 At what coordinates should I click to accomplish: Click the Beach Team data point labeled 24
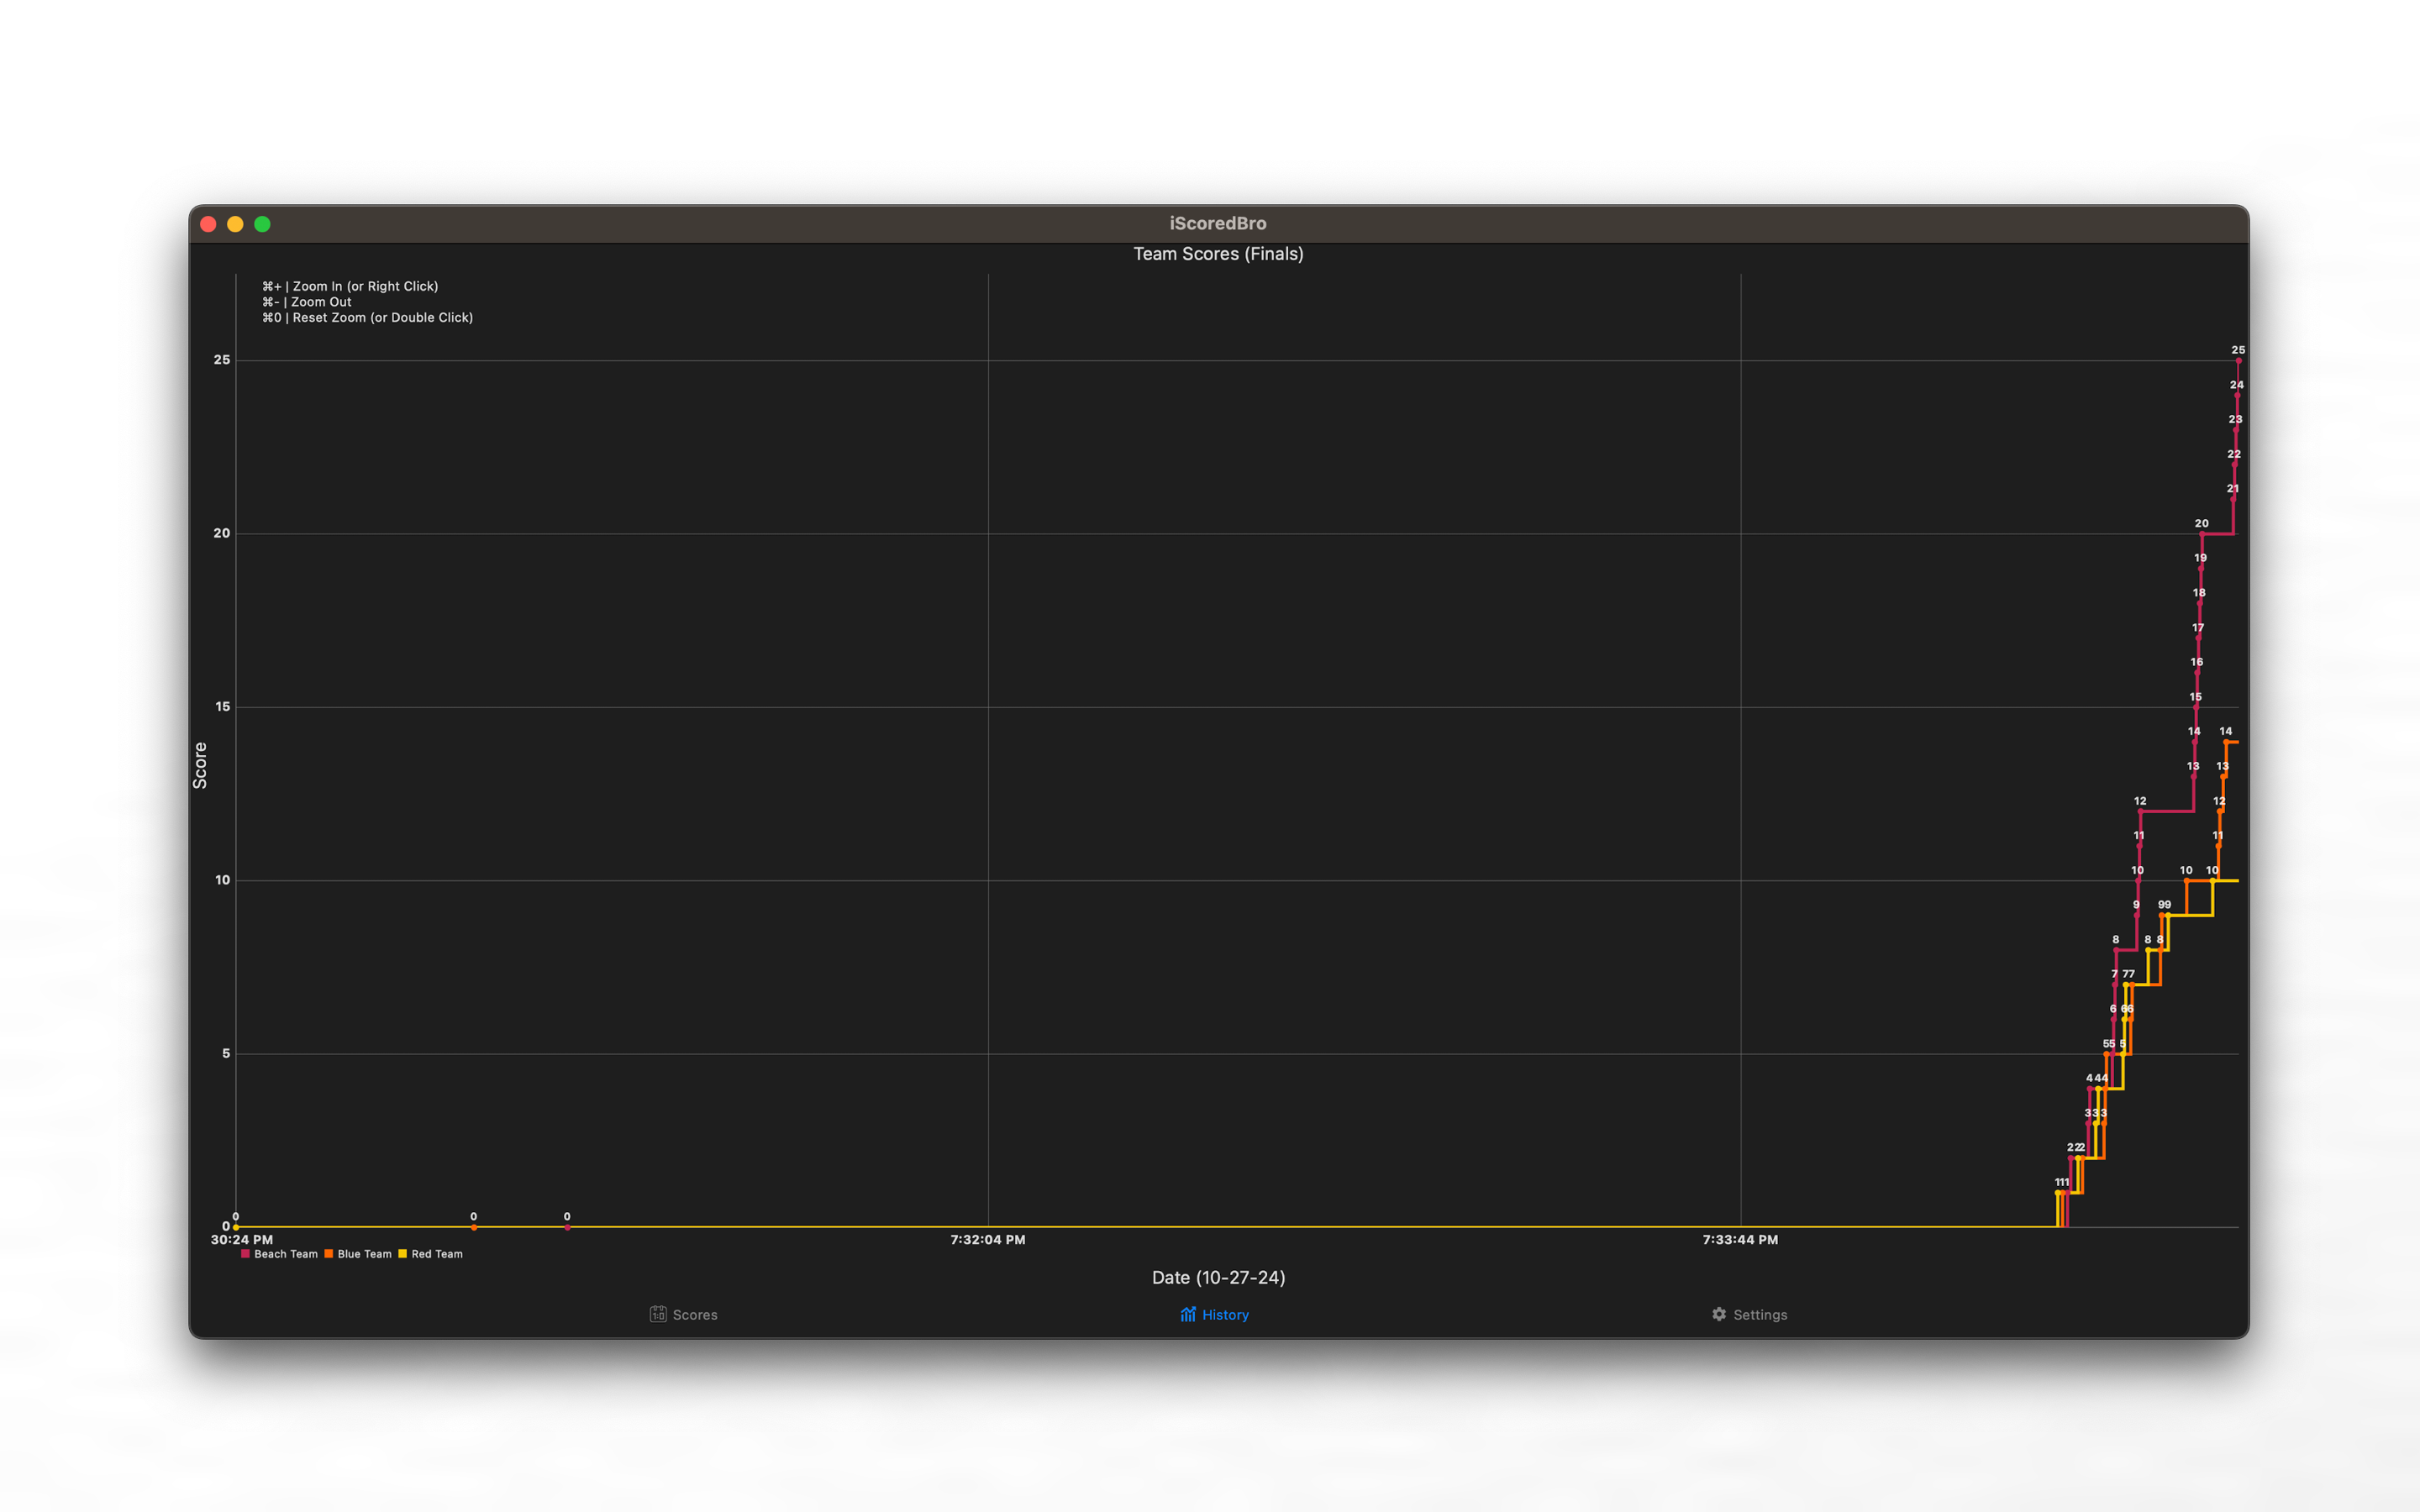pyautogui.click(x=2237, y=395)
